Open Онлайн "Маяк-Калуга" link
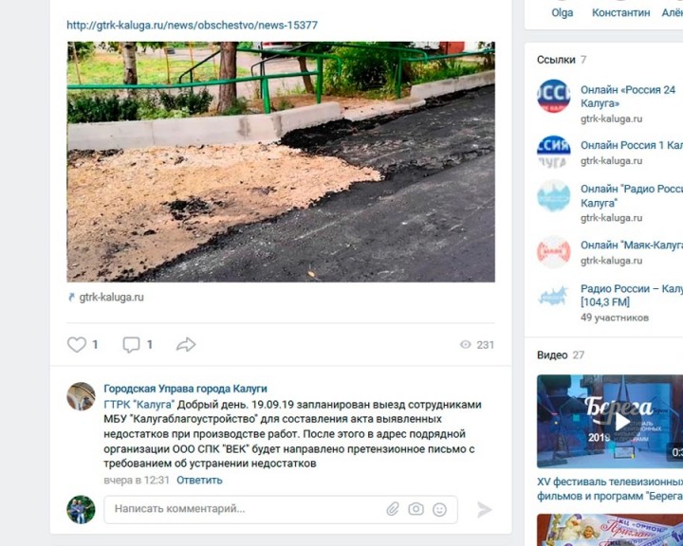The image size is (683, 546). pyautogui.click(x=632, y=246)
